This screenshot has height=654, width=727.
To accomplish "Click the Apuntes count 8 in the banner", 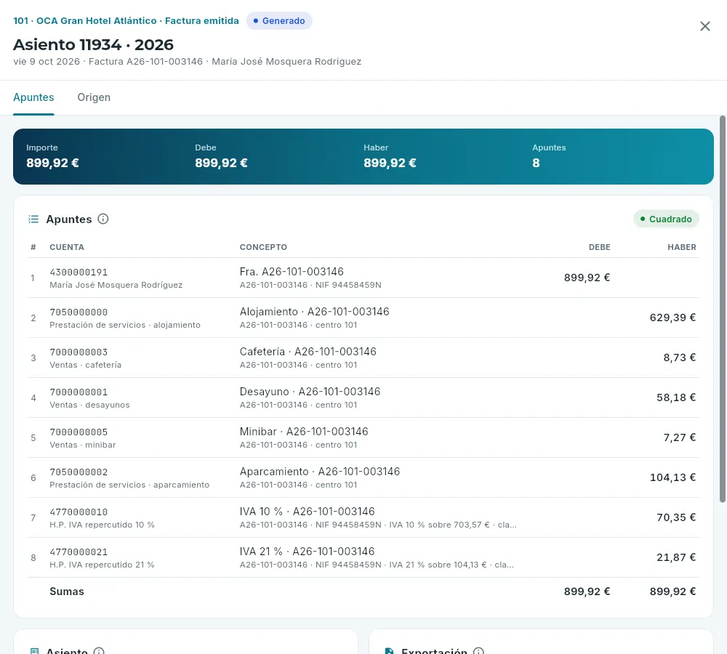I will (536, 163).
